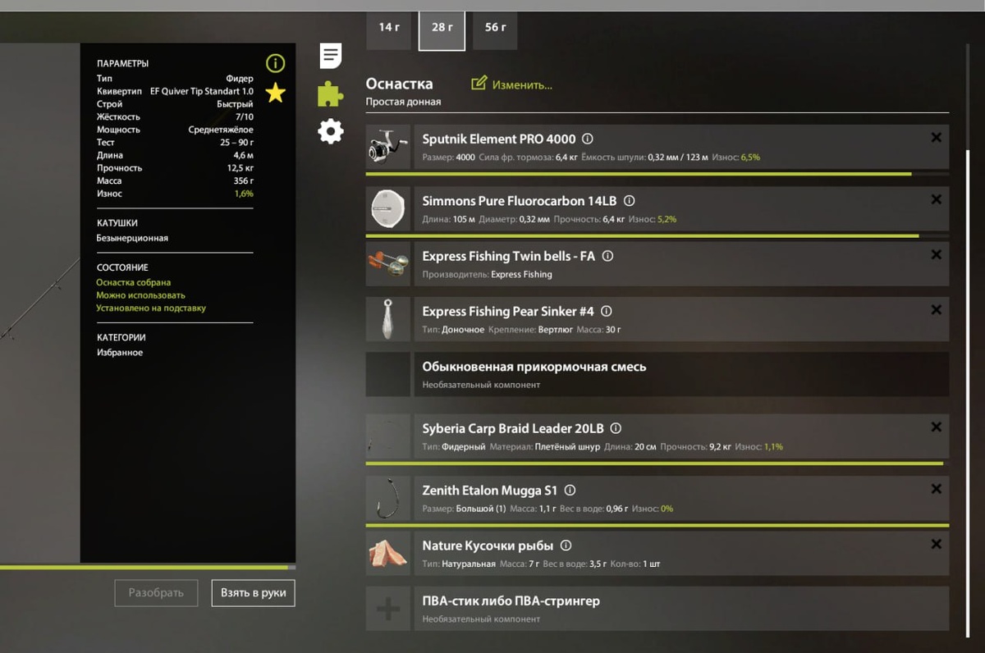985x653 pixels.
Task: Click the Оснастка собрана status
Action: 134,282
